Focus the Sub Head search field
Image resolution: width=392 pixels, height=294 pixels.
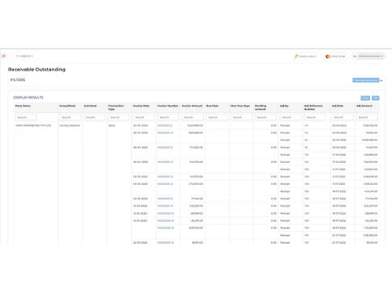(95, 118)
